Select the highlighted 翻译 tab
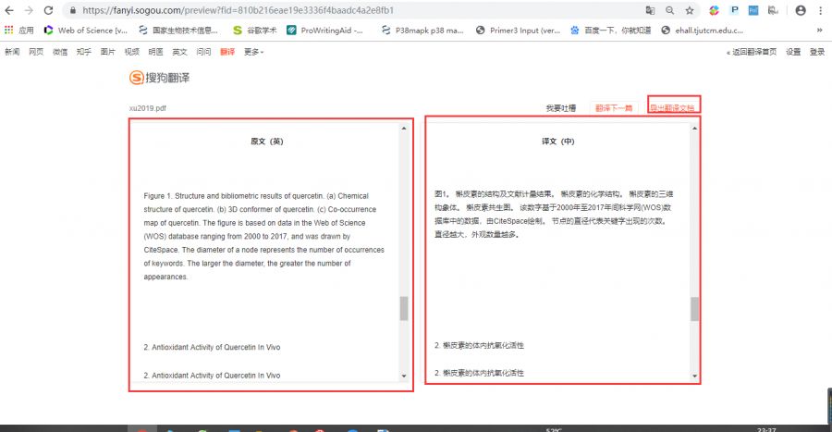This screenshot has height=432, width=832. 227,52
